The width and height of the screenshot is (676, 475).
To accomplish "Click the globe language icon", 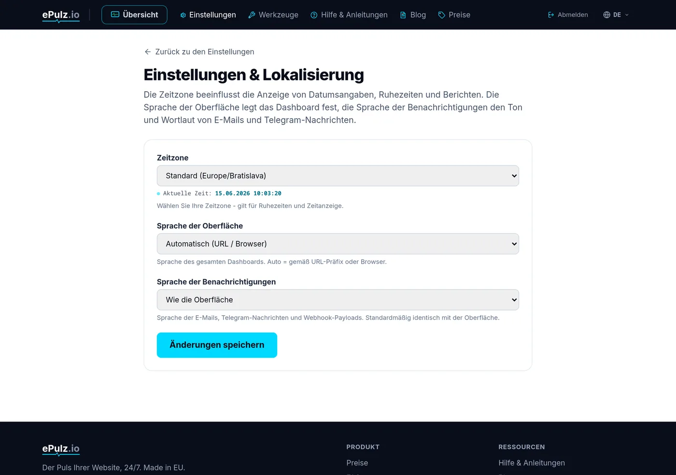I will click(607, 15).
